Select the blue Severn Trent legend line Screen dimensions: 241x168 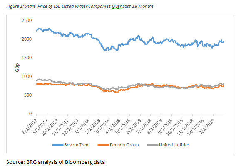pos(58,145)
